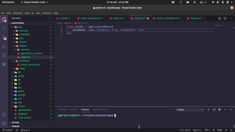Open application_record.rb in explorer
235x132 pixels.
pos(32,53)
